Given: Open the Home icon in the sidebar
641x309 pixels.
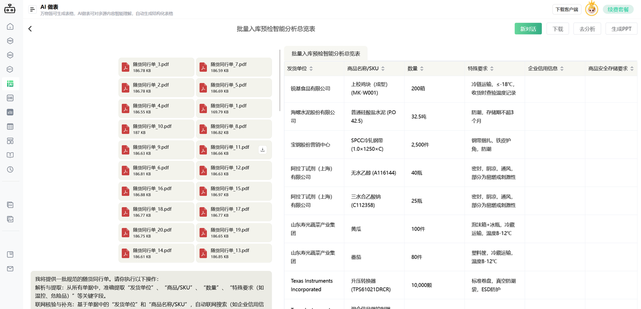Looking at the screenshot, I should 10,26.
